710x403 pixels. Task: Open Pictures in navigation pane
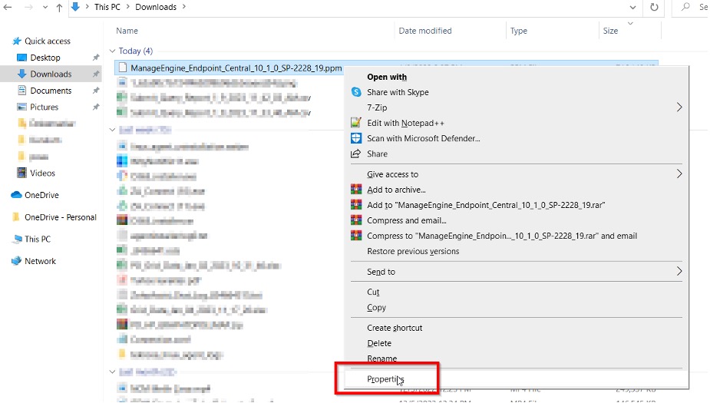(x=44, y=107)
